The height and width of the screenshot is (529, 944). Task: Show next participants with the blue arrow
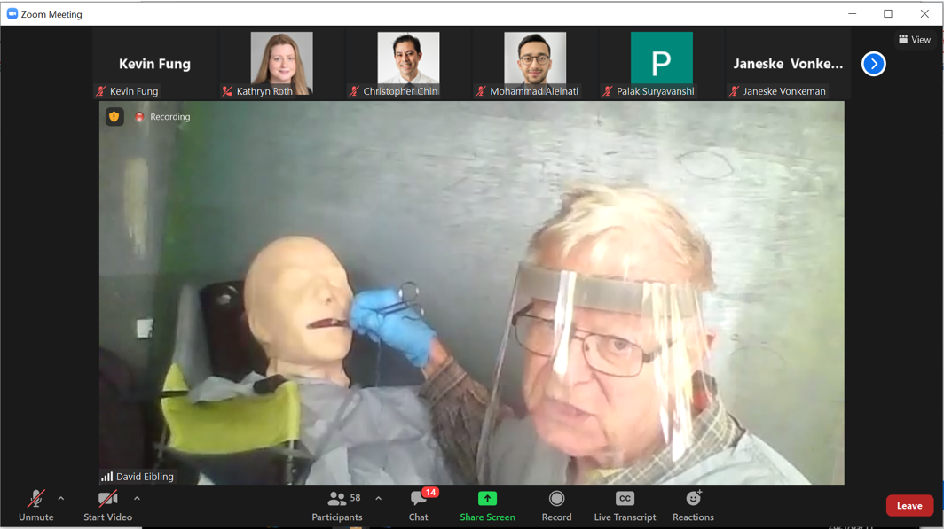point(873,64)
